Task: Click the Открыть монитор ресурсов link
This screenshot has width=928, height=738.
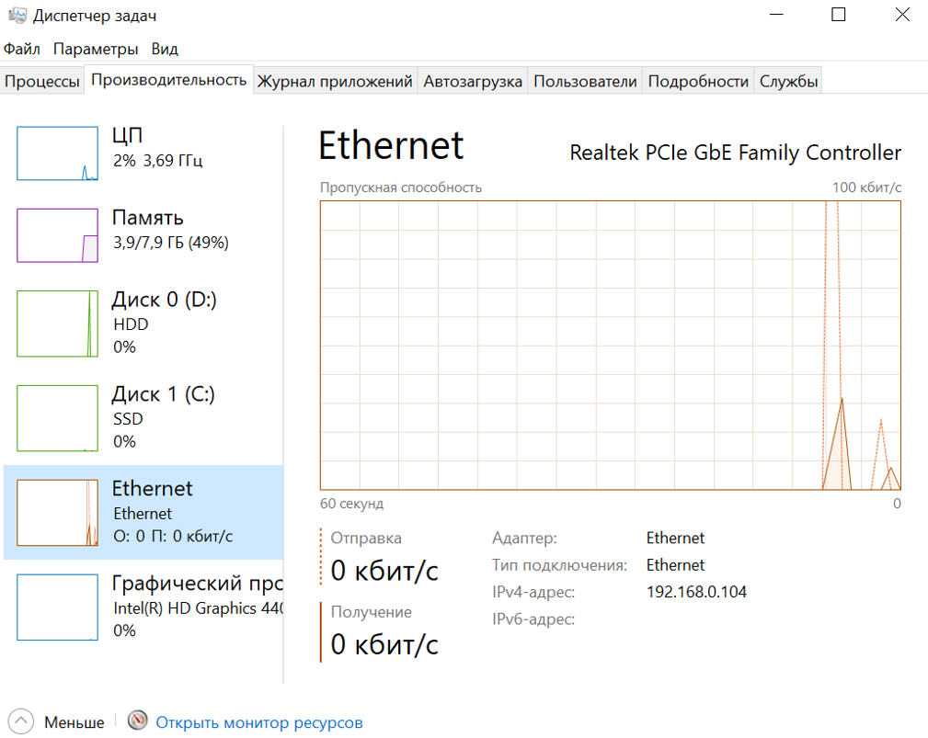Action: click(259, 722)
